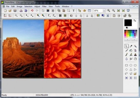Open the Adjust menu
Viewport: 140px width, 98px height.
tap(37, 7)
